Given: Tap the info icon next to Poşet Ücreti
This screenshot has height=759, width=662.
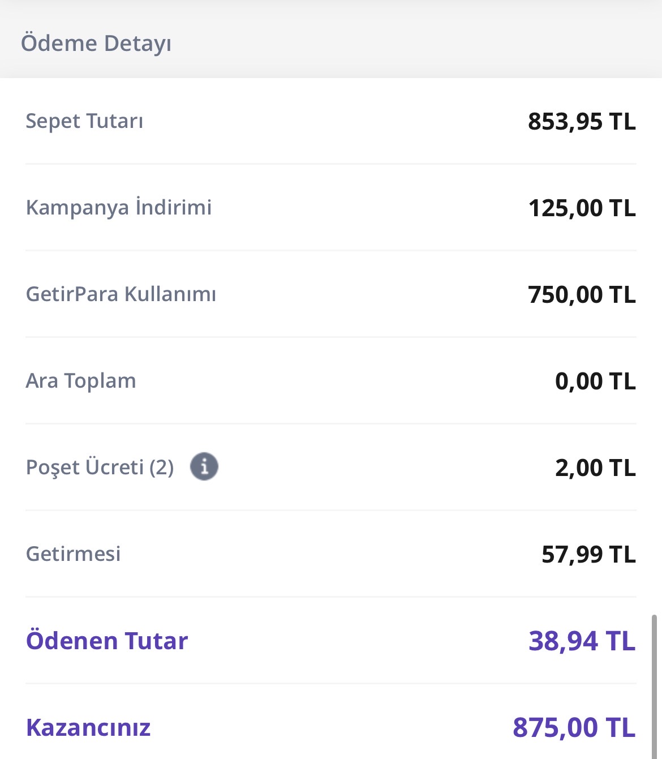Looking at the screenshot, I should tap(204, 467).
